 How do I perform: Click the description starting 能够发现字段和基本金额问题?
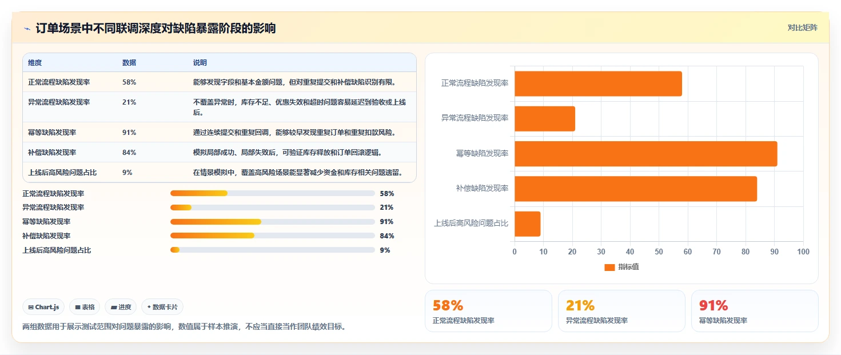pos(294,82)
